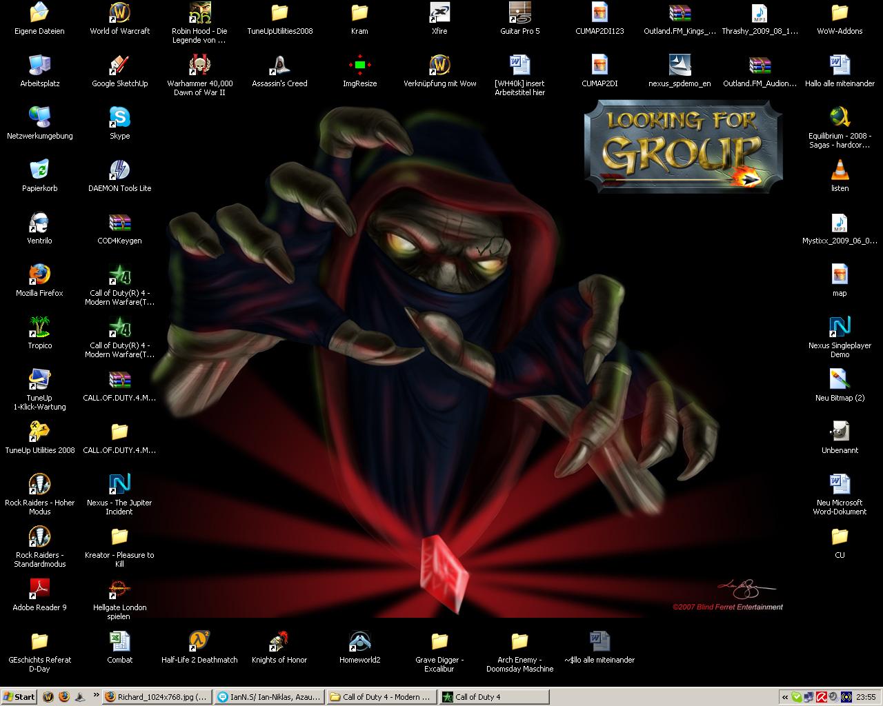Image resolution: width=883 pixels, height=706 pixels.
Task: Launch DAEMON Tools Lite from desktop
Action: pyautogui.click(x=119, y=170)
